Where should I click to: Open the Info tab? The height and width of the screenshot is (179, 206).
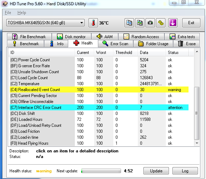pyautogui.click(x=57, y=44)
